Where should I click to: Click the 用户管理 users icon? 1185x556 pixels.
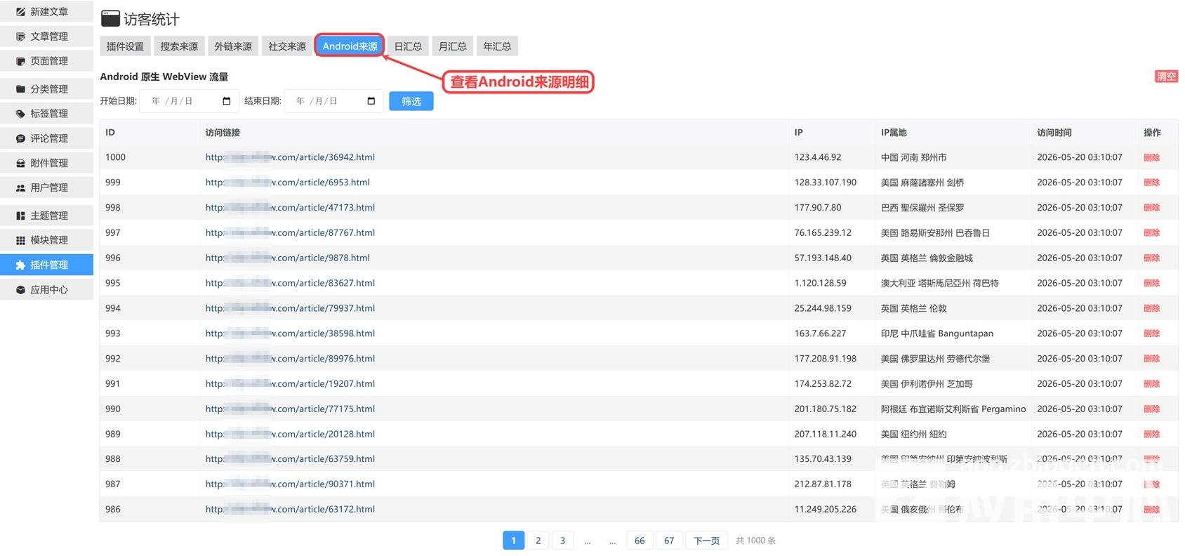pyautogui.click(x=20, y=187)
